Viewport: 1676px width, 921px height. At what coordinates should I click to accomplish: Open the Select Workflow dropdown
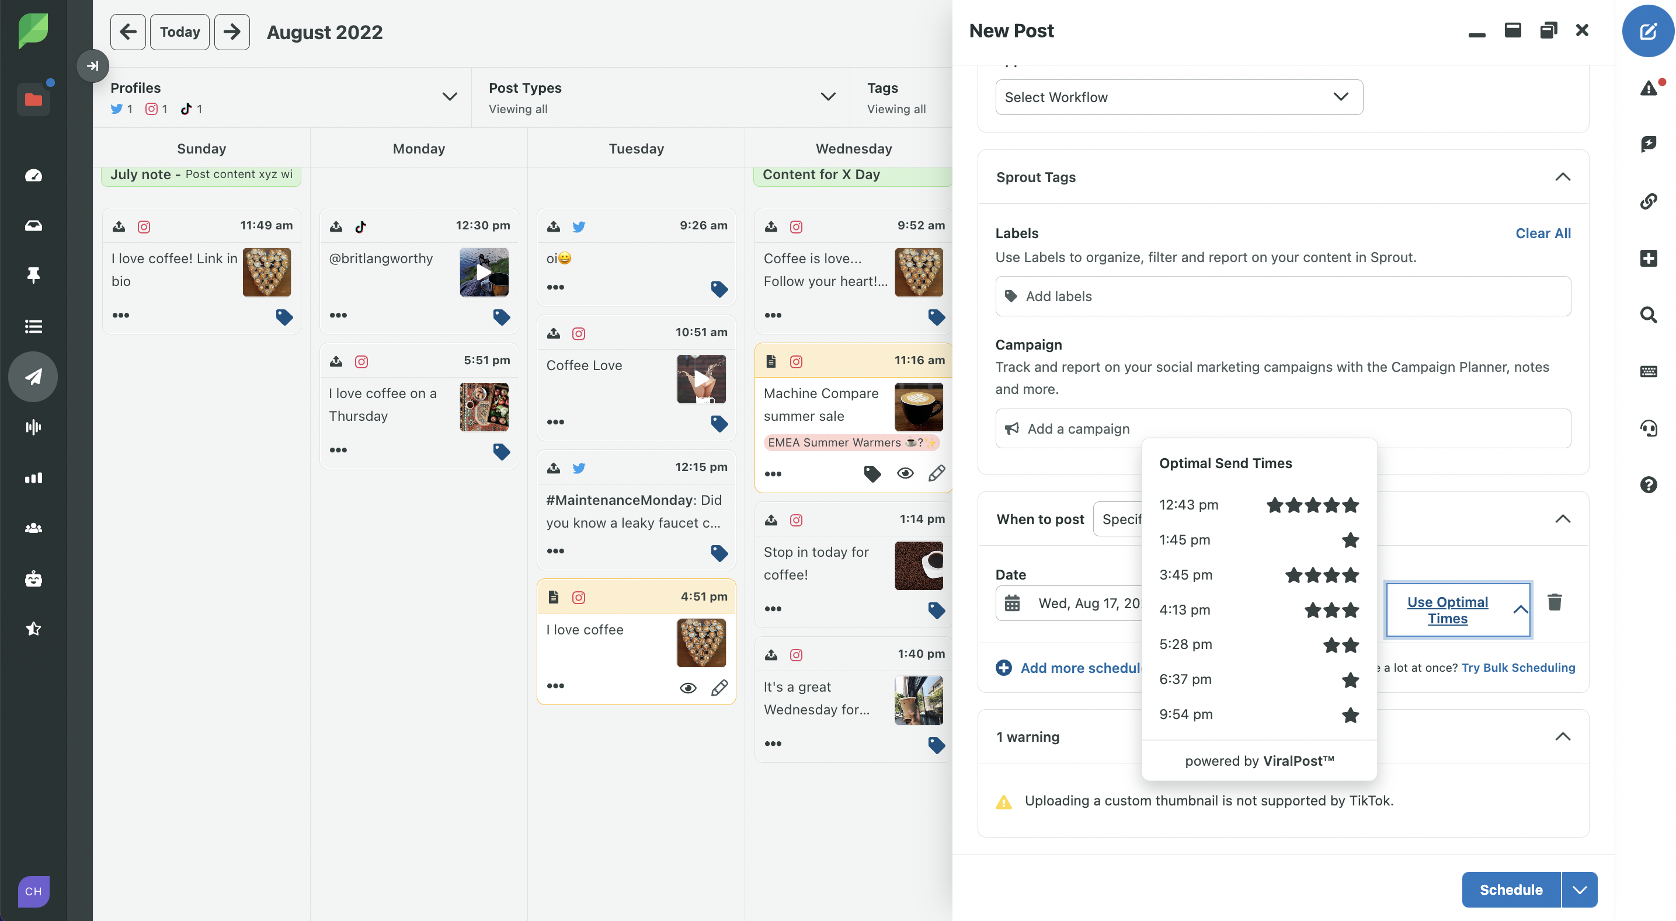[x=1178, y=97]
